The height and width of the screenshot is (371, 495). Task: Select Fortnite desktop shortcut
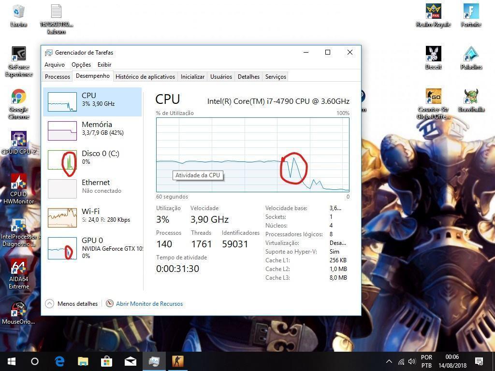tap(471, 15)
